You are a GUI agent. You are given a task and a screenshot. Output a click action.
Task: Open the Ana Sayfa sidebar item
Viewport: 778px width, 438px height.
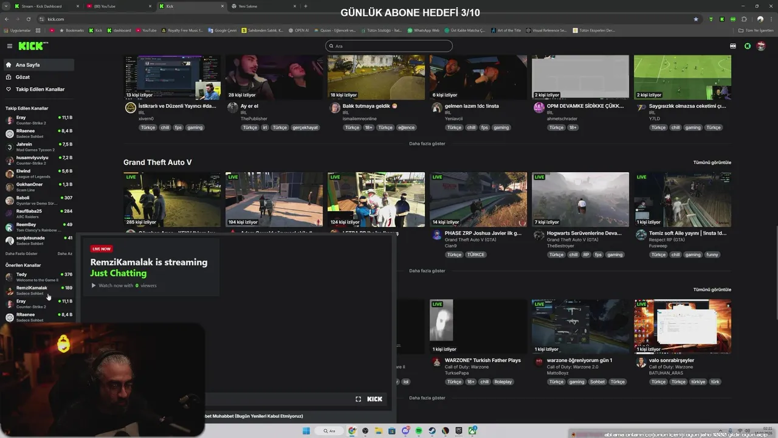click(x=38, y=64)
